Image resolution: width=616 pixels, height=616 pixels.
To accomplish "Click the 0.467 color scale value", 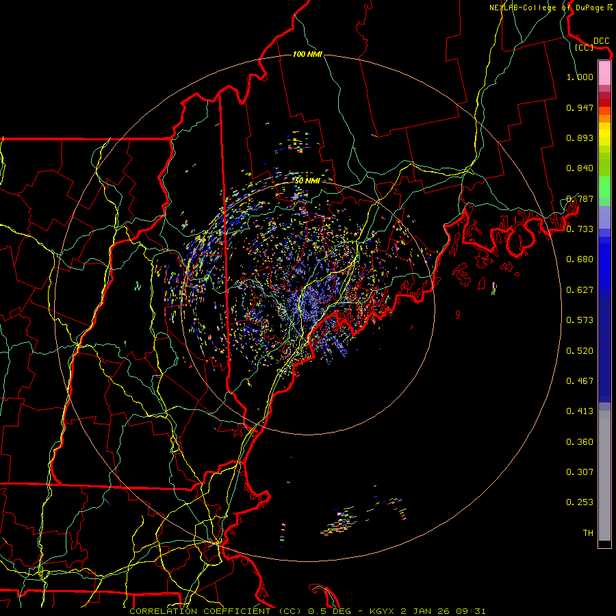I will [580, 381].
